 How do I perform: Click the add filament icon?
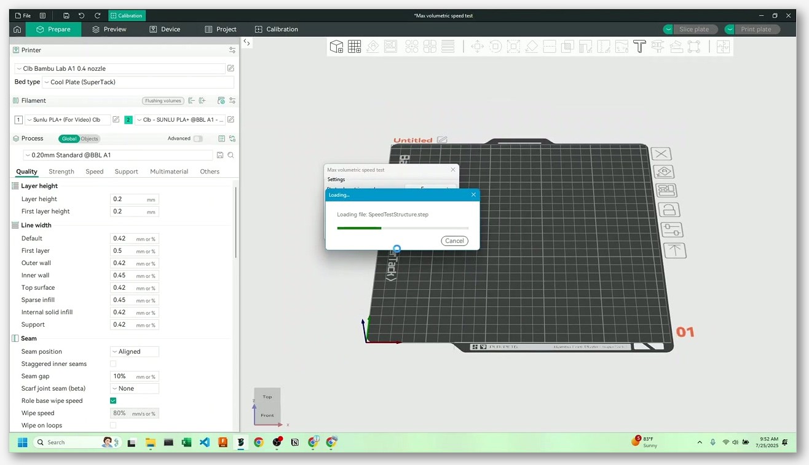click(x=202, y=100)
